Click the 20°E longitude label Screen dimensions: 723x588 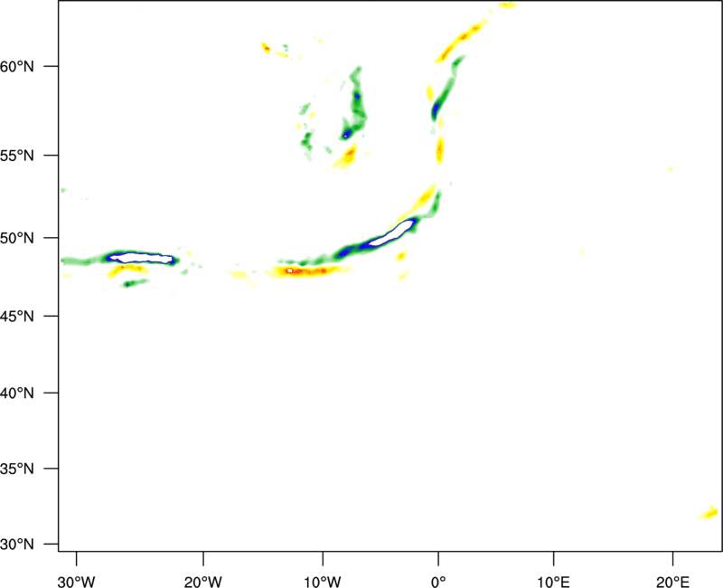(x=672, y=583)
